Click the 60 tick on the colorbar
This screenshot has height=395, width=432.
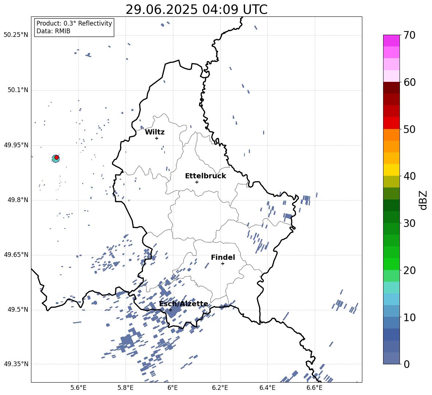(x=410, y=82)
